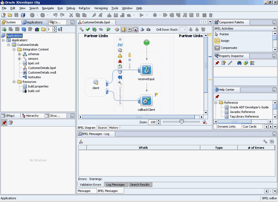Click the variables (x) icon in the scope
The height and width of the screenshot is (202, 278).
[120, 45]
